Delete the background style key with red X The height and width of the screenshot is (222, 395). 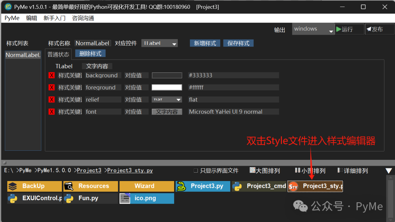tap(52, 75)
